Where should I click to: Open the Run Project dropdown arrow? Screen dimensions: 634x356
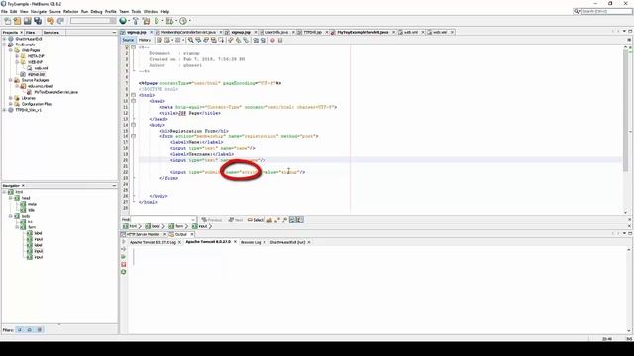(x=162, y=21)
